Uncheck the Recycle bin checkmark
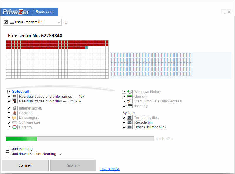235x174 pixels. 124,122
